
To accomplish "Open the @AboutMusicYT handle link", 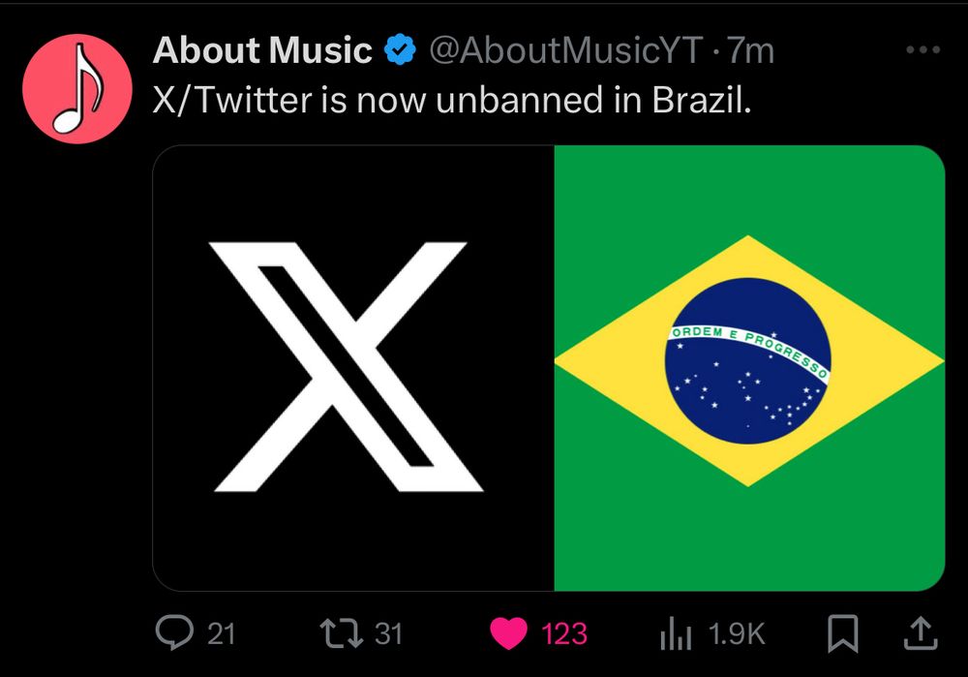I will [x=563, y=51].
